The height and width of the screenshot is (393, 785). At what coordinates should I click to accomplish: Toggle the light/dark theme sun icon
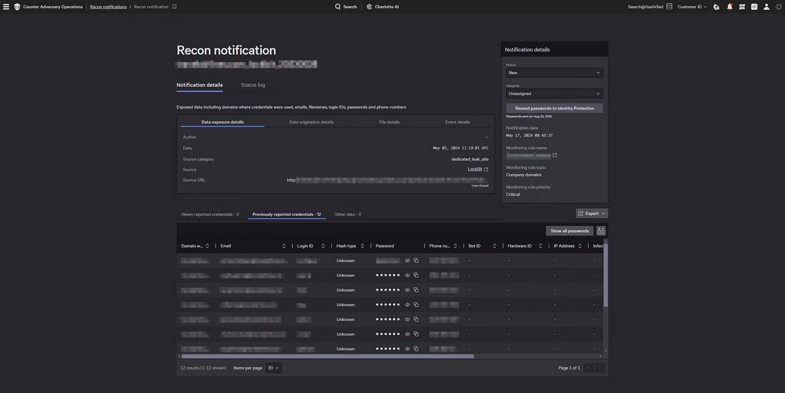[x=779, y=7]
